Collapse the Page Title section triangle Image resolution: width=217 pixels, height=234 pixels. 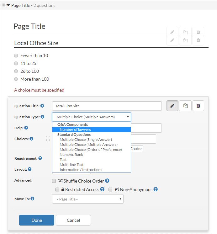[8, 5]
